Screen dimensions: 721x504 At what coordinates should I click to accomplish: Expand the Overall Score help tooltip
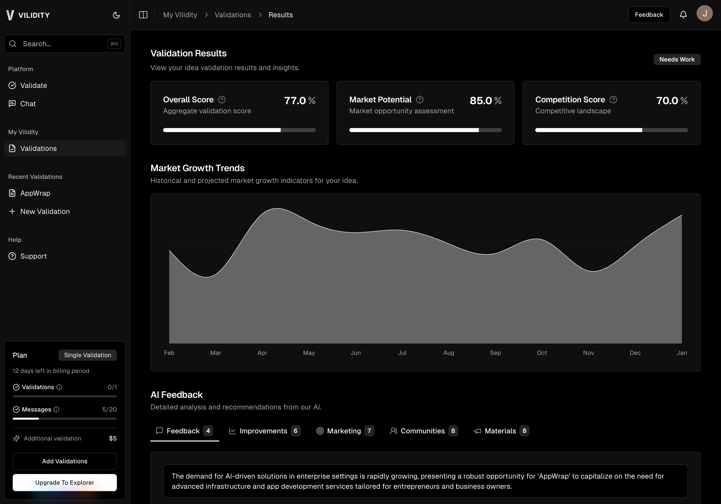221,100
